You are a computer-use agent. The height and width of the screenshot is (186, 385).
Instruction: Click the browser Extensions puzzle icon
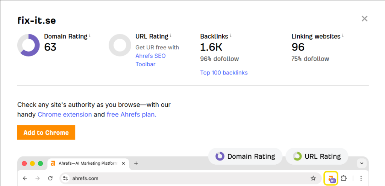[343, 178]
